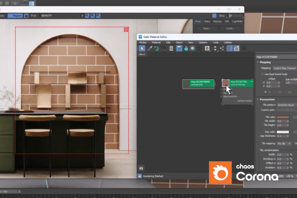Click third zoom magnifier in frame buffer

[x=98, y=16]
